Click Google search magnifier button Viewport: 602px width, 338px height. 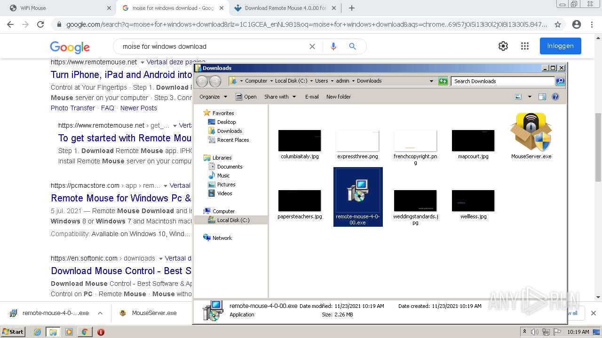(x=352, y=46)
